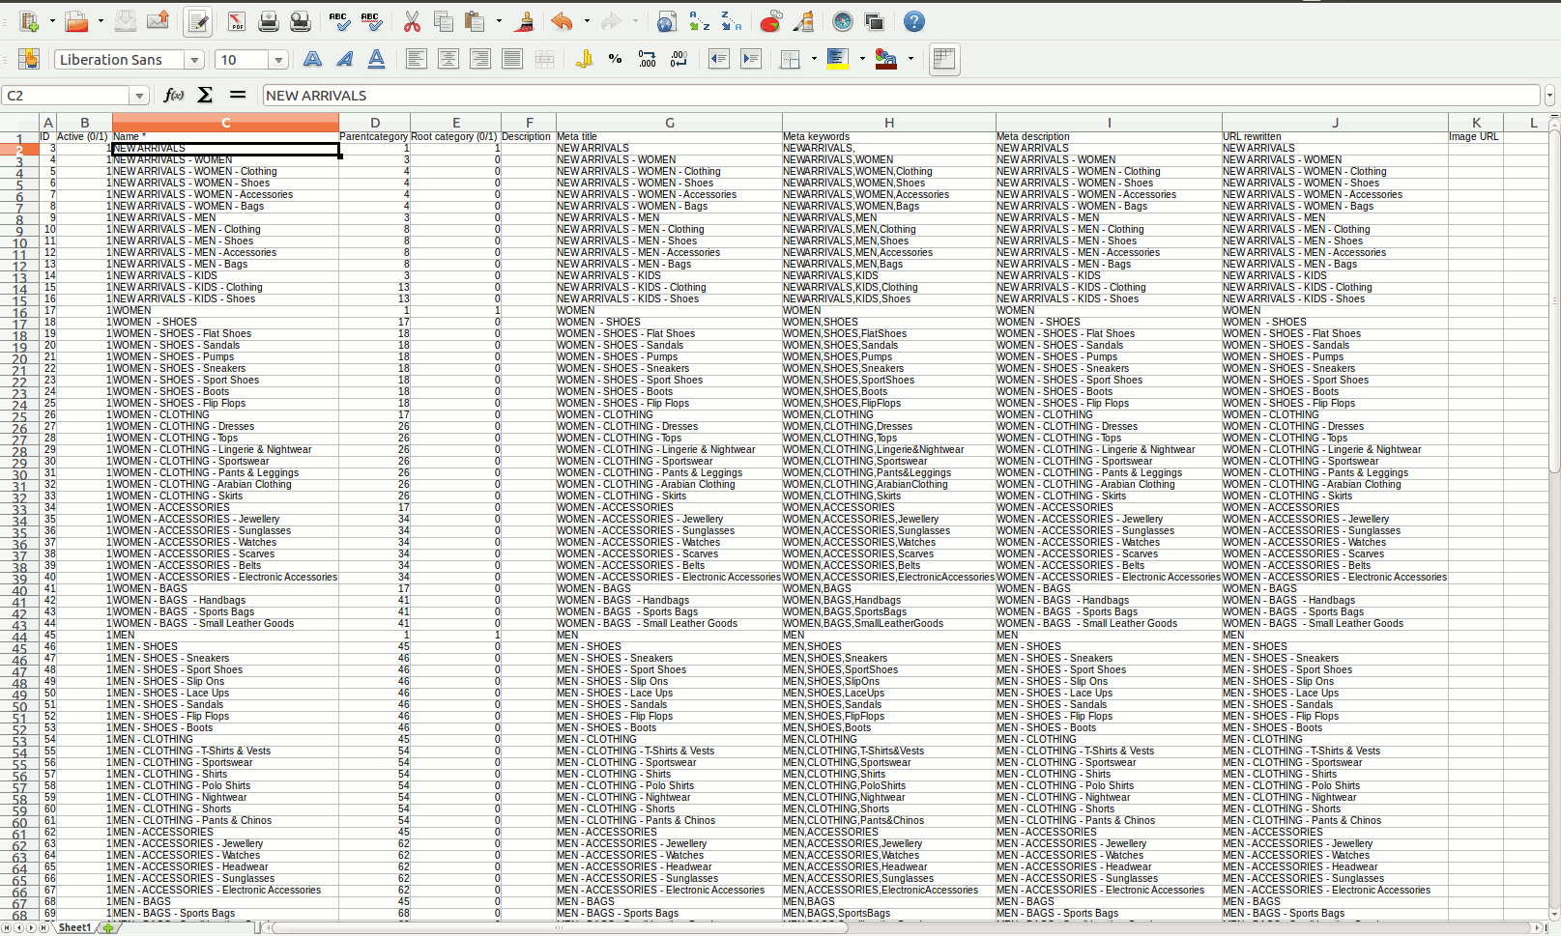The height and width of the screenshot is (936, 1561).
Task: Run Spelling check
Action: pos(339,21)
